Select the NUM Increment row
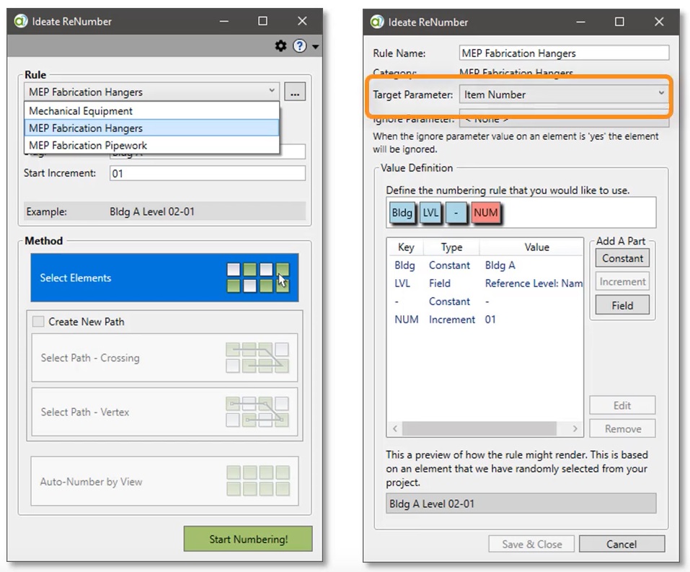Viewport: 690px width, 572px height. (x=485, y=320)
